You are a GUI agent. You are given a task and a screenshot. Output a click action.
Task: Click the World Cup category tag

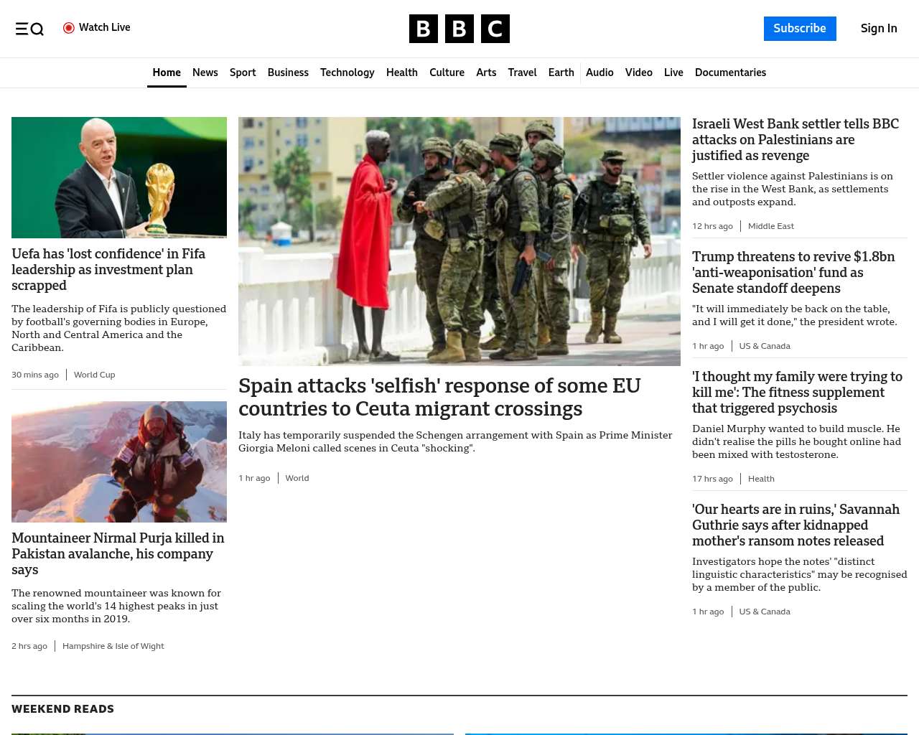point(94,375)
